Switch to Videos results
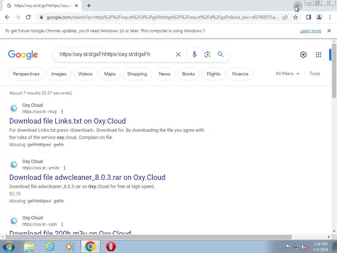 click(85, 74)
